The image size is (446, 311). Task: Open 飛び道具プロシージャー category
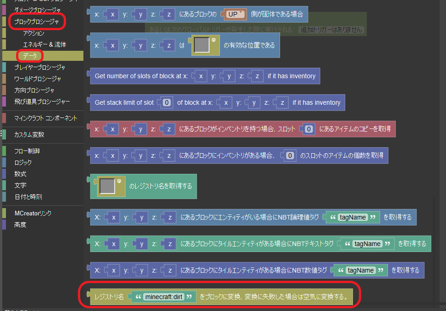coord(42,101)
